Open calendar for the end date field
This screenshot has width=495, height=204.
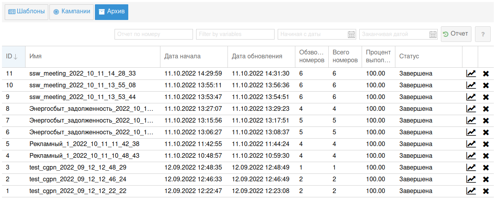pyautogui.click(x=433, y=34)
